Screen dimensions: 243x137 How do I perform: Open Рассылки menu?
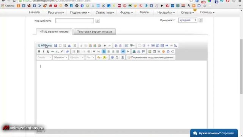(56, 13)
